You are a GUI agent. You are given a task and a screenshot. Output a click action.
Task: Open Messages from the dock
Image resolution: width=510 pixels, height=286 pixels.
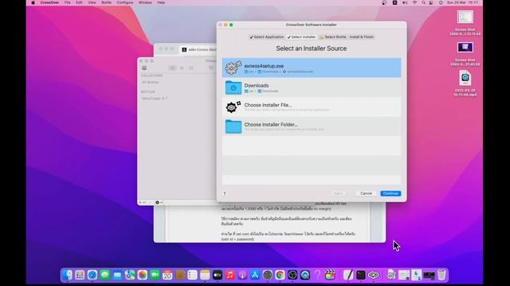pos(104,275)
